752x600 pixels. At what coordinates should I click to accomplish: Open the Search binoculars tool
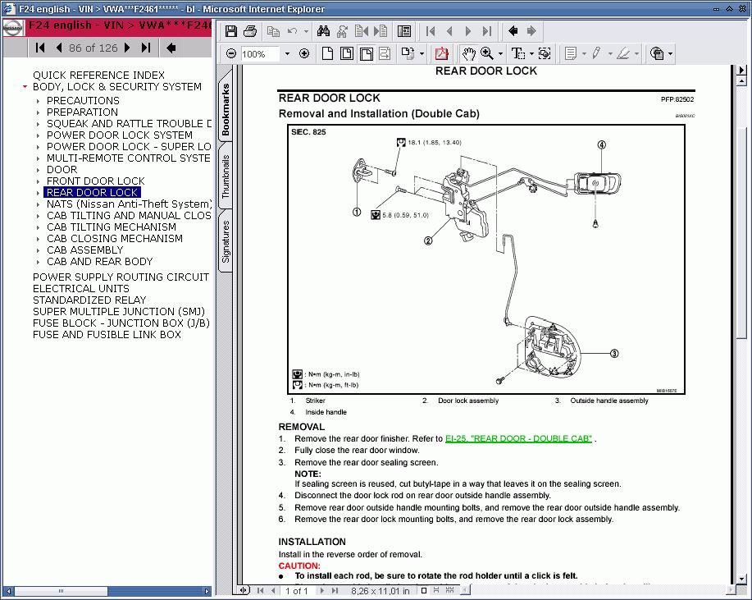click(x=323, y=31)
